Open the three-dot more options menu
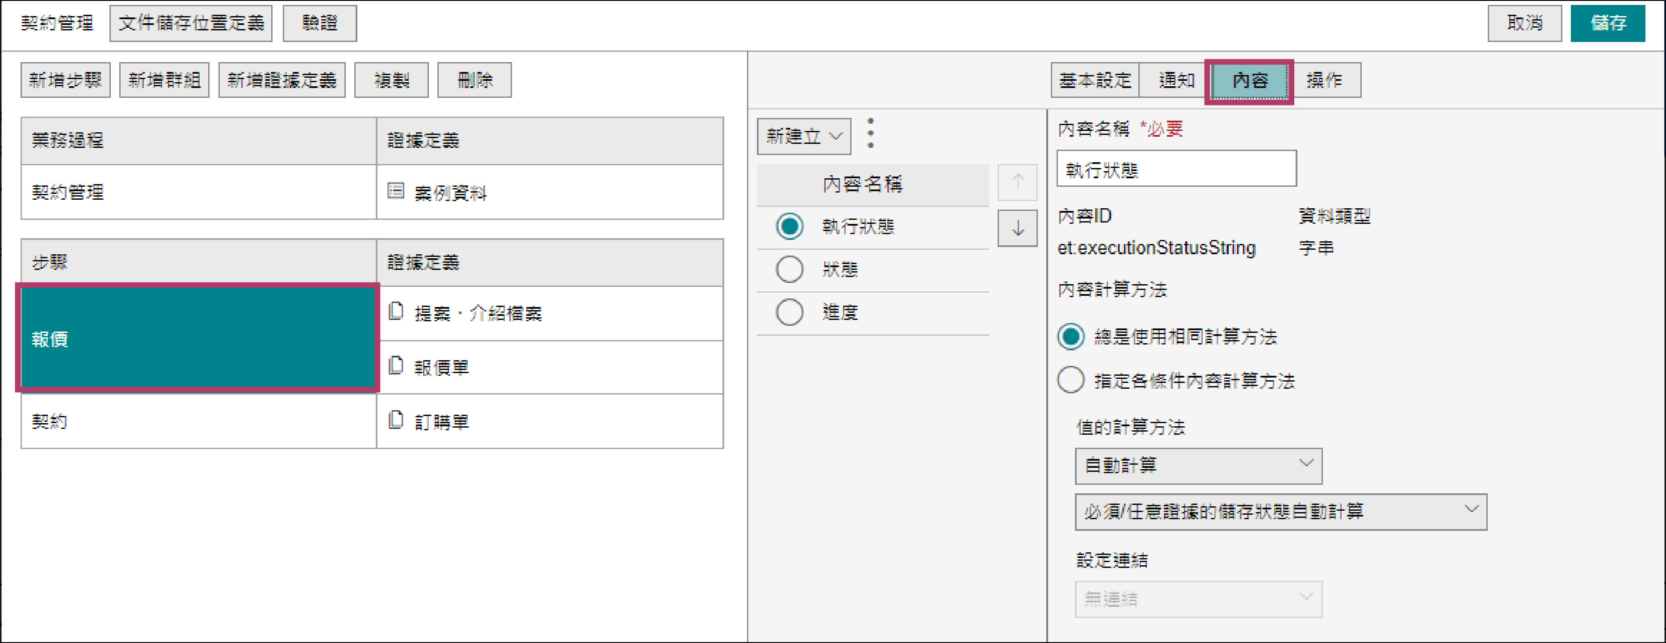 tap(870, 133)
